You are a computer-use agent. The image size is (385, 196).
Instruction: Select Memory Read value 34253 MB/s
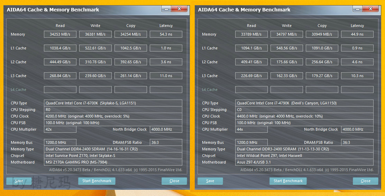[x=60, y=34]
